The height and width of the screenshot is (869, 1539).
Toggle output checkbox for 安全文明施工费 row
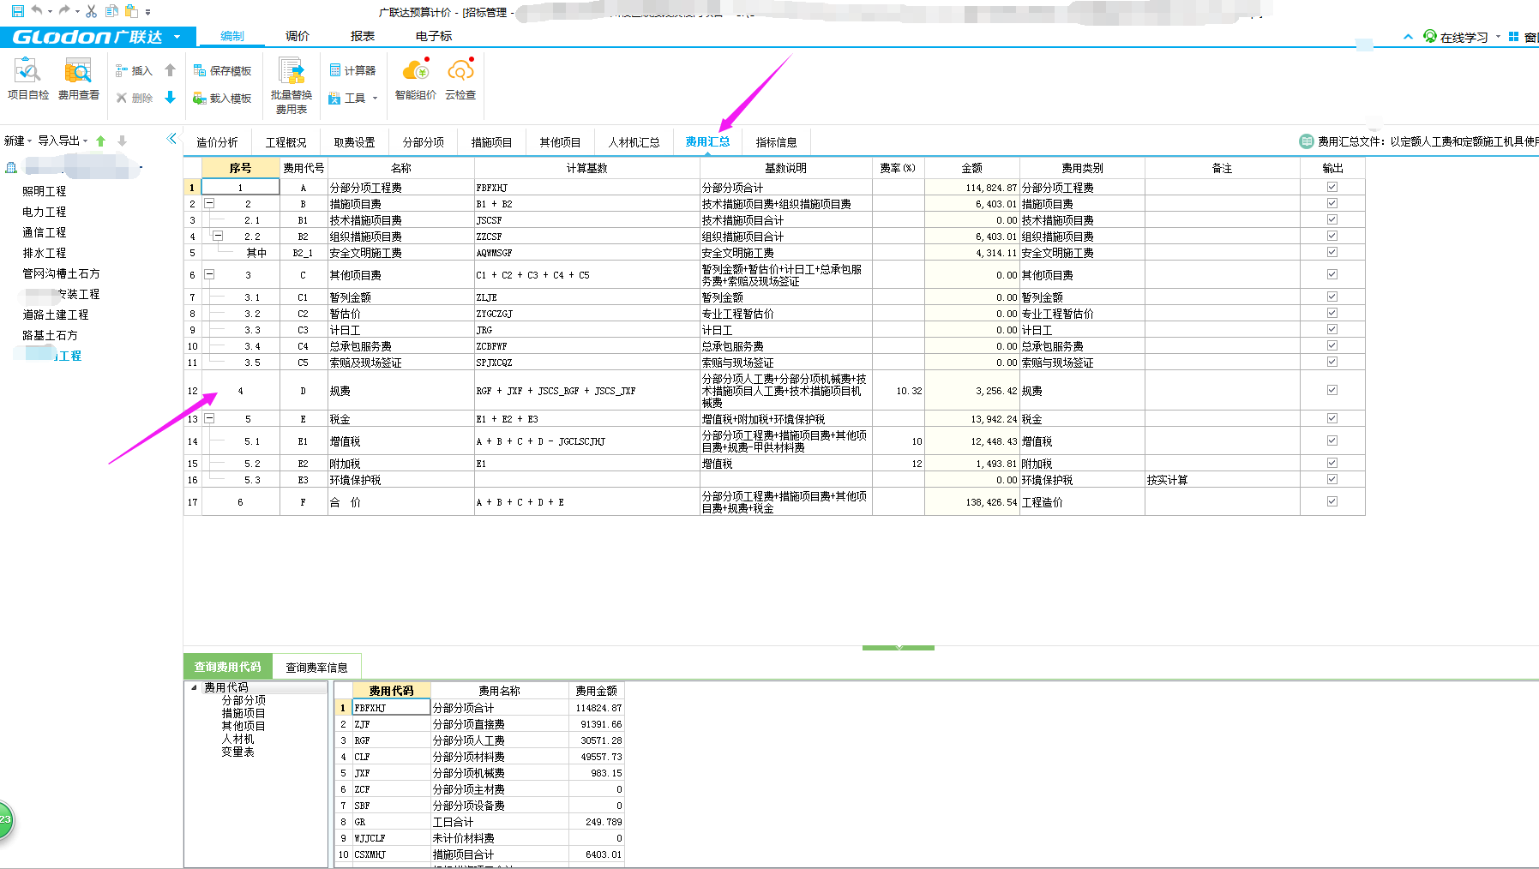point(1332,252)
